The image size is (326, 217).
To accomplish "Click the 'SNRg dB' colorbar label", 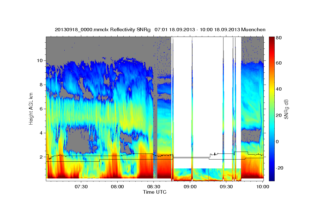I will pyautogui.click(x=286, y=109).
